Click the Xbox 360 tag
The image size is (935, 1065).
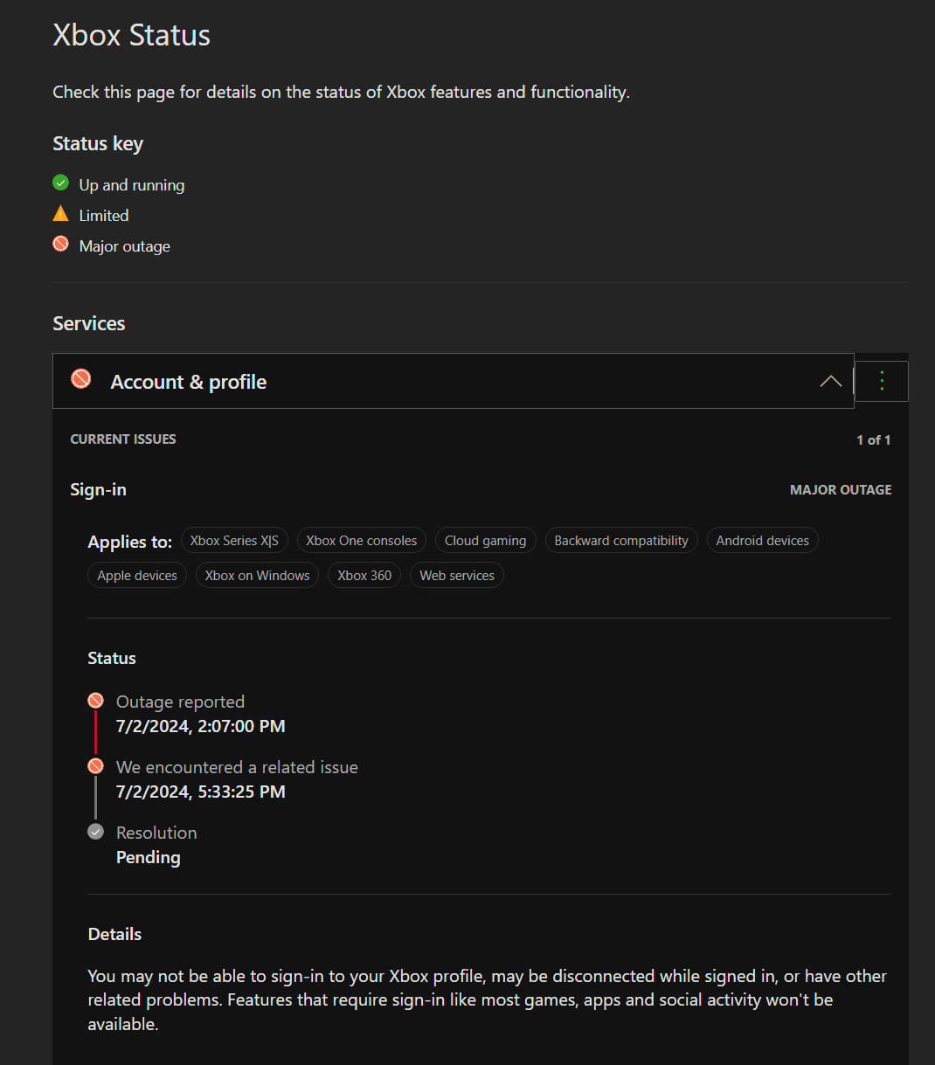click(x=364, y=576)
